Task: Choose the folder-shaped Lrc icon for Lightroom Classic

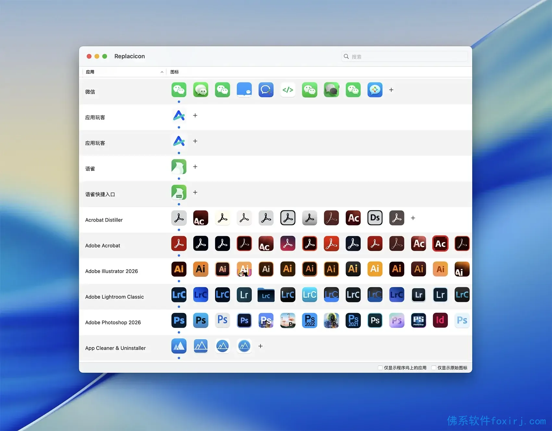Action: (x=266, y=295)
